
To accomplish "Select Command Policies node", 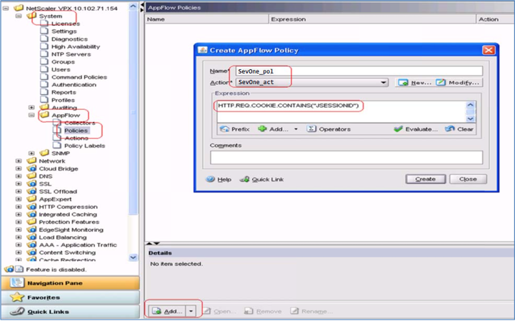I will point(79,77).
